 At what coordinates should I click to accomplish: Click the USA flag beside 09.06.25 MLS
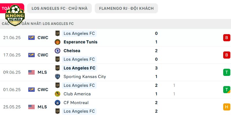click(31, 72)
